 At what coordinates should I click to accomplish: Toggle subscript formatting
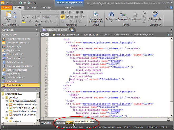(x=41, y=21)
